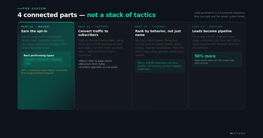
Task: Click the Checklist tag chip
Action: 30,60
